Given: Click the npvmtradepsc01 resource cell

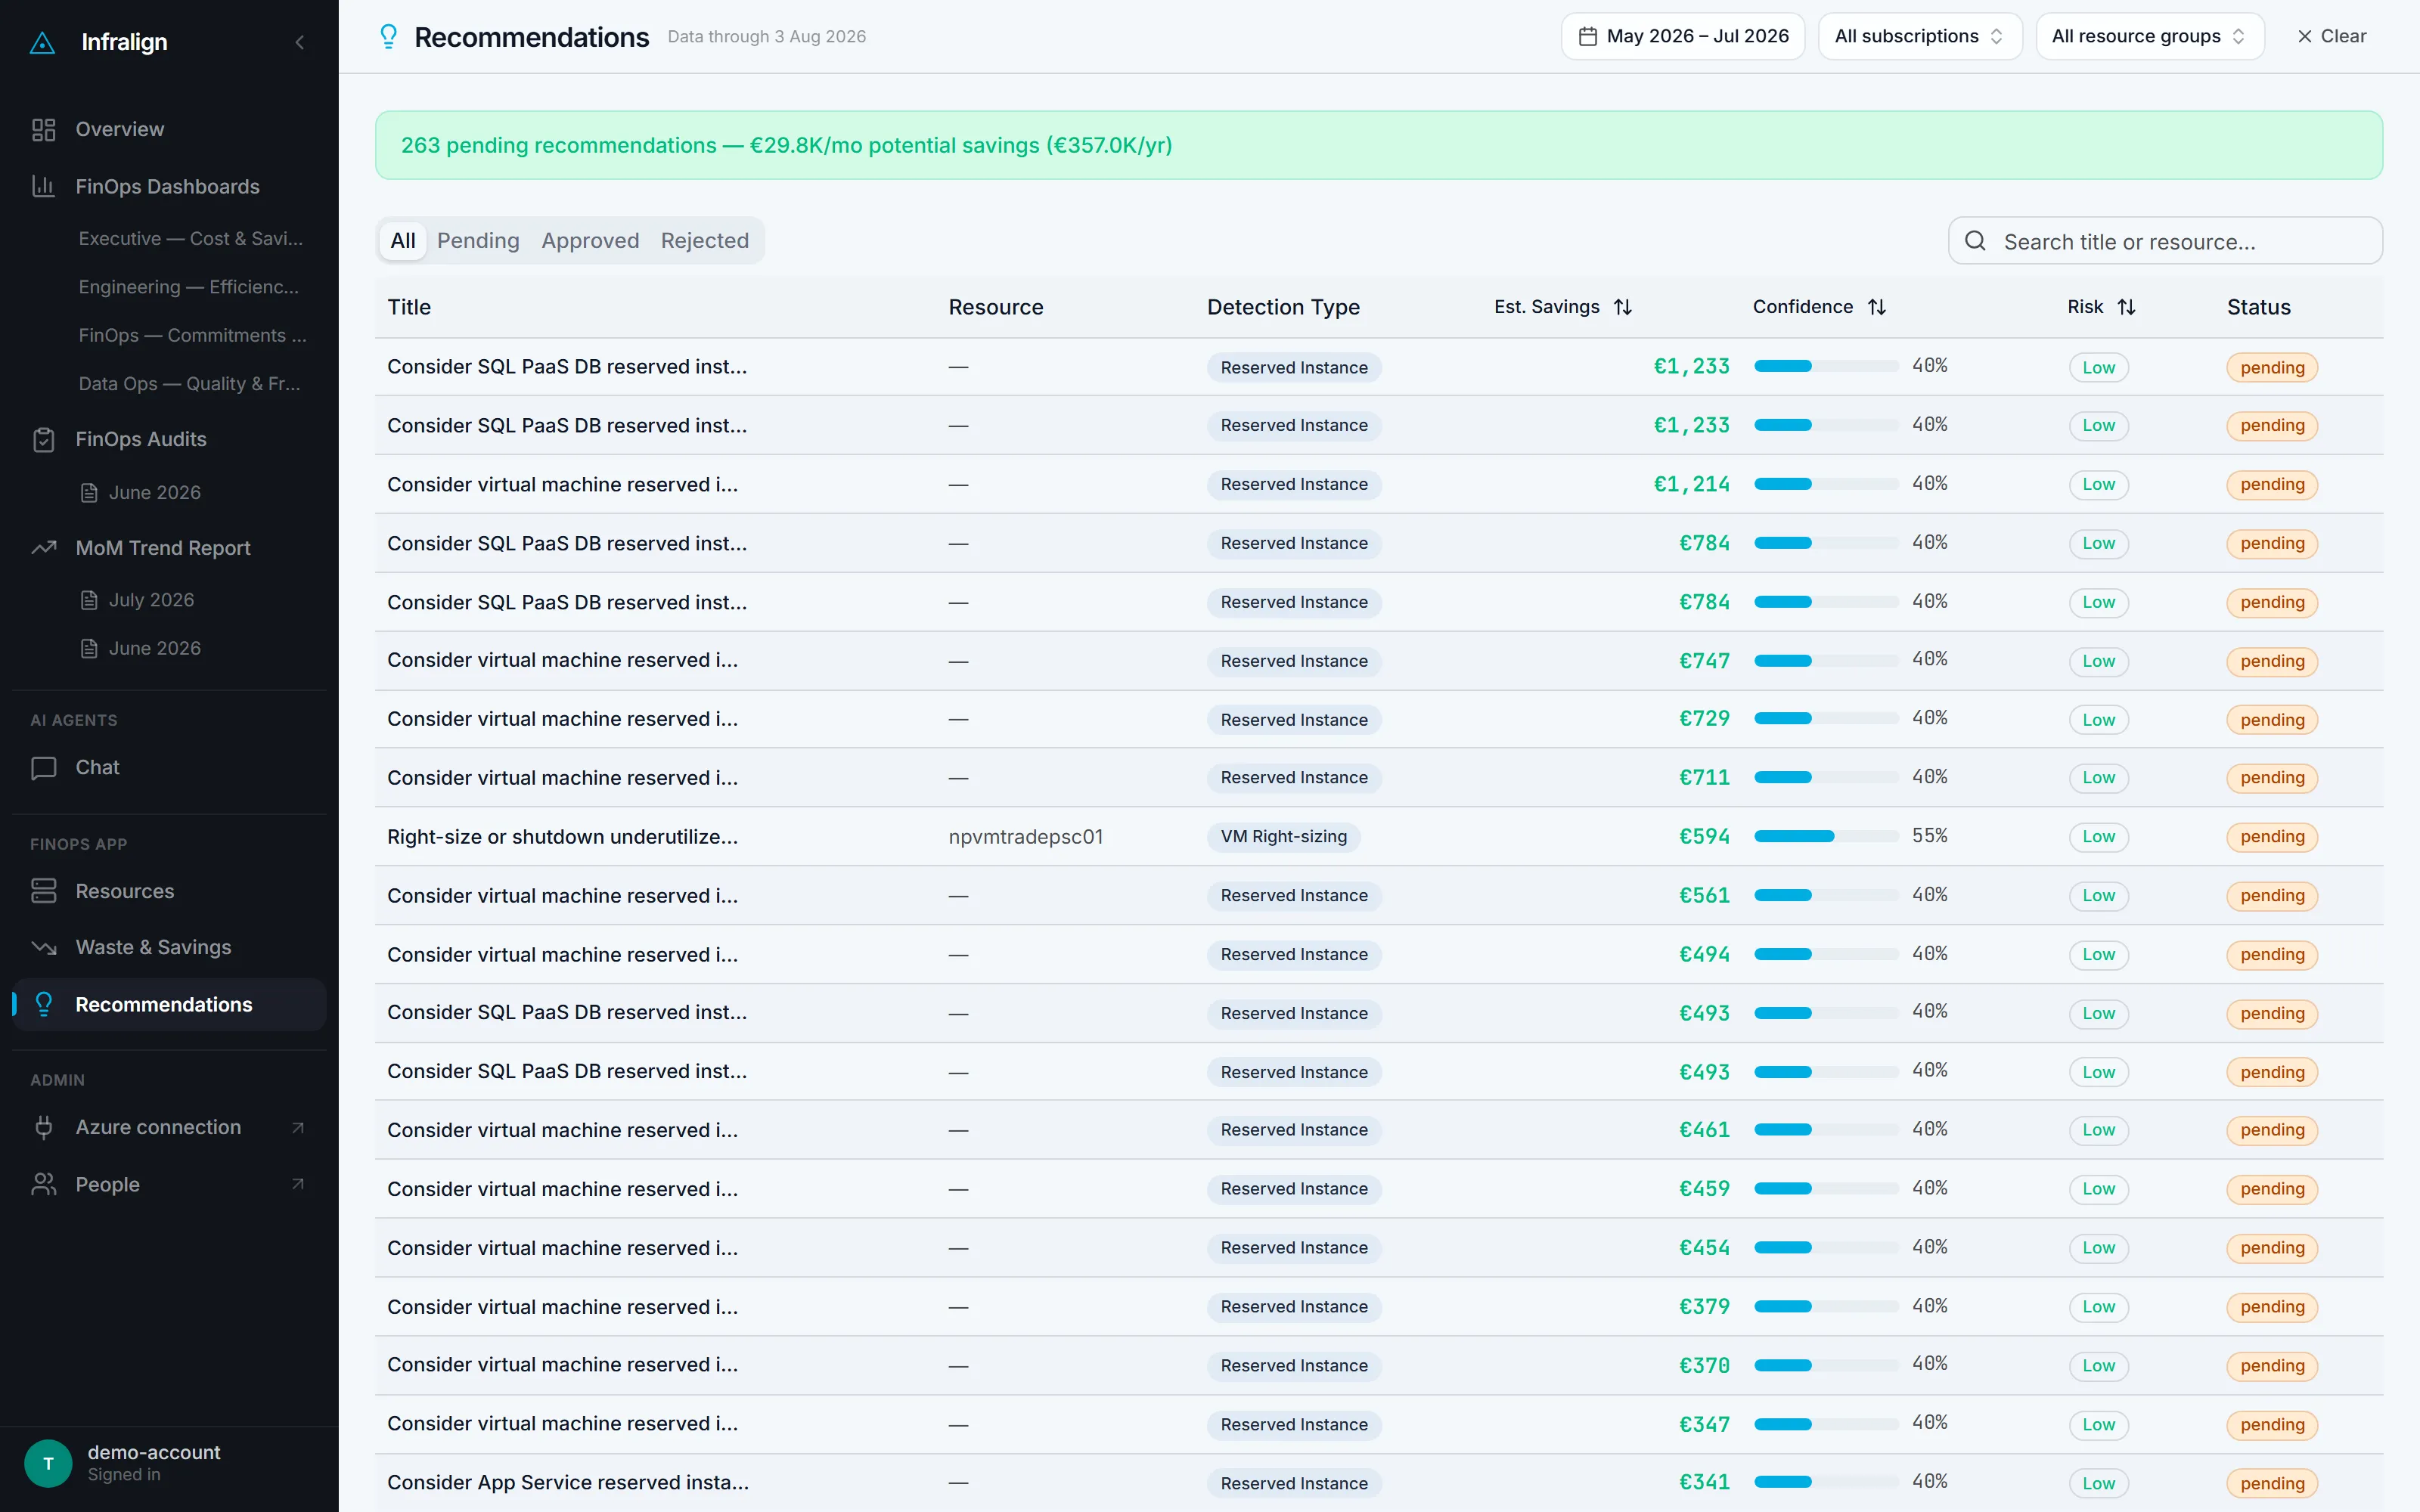Looking at the screenshot, I should [x=1025, y=836].
